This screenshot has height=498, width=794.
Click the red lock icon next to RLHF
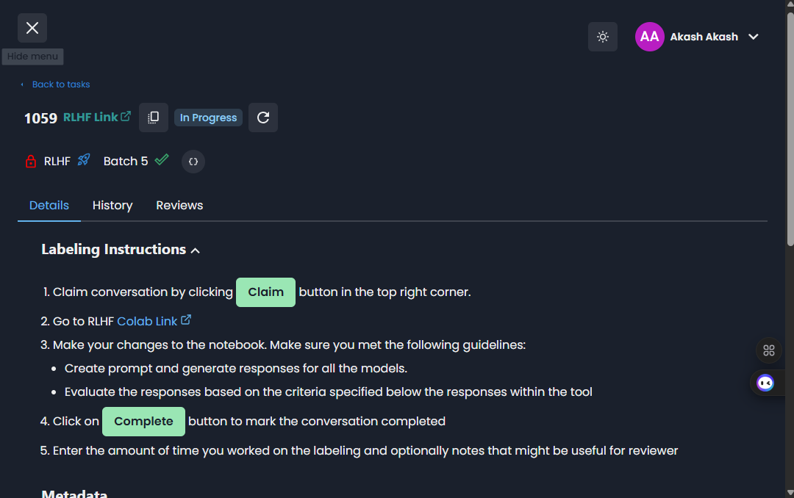tap(31, 162)
